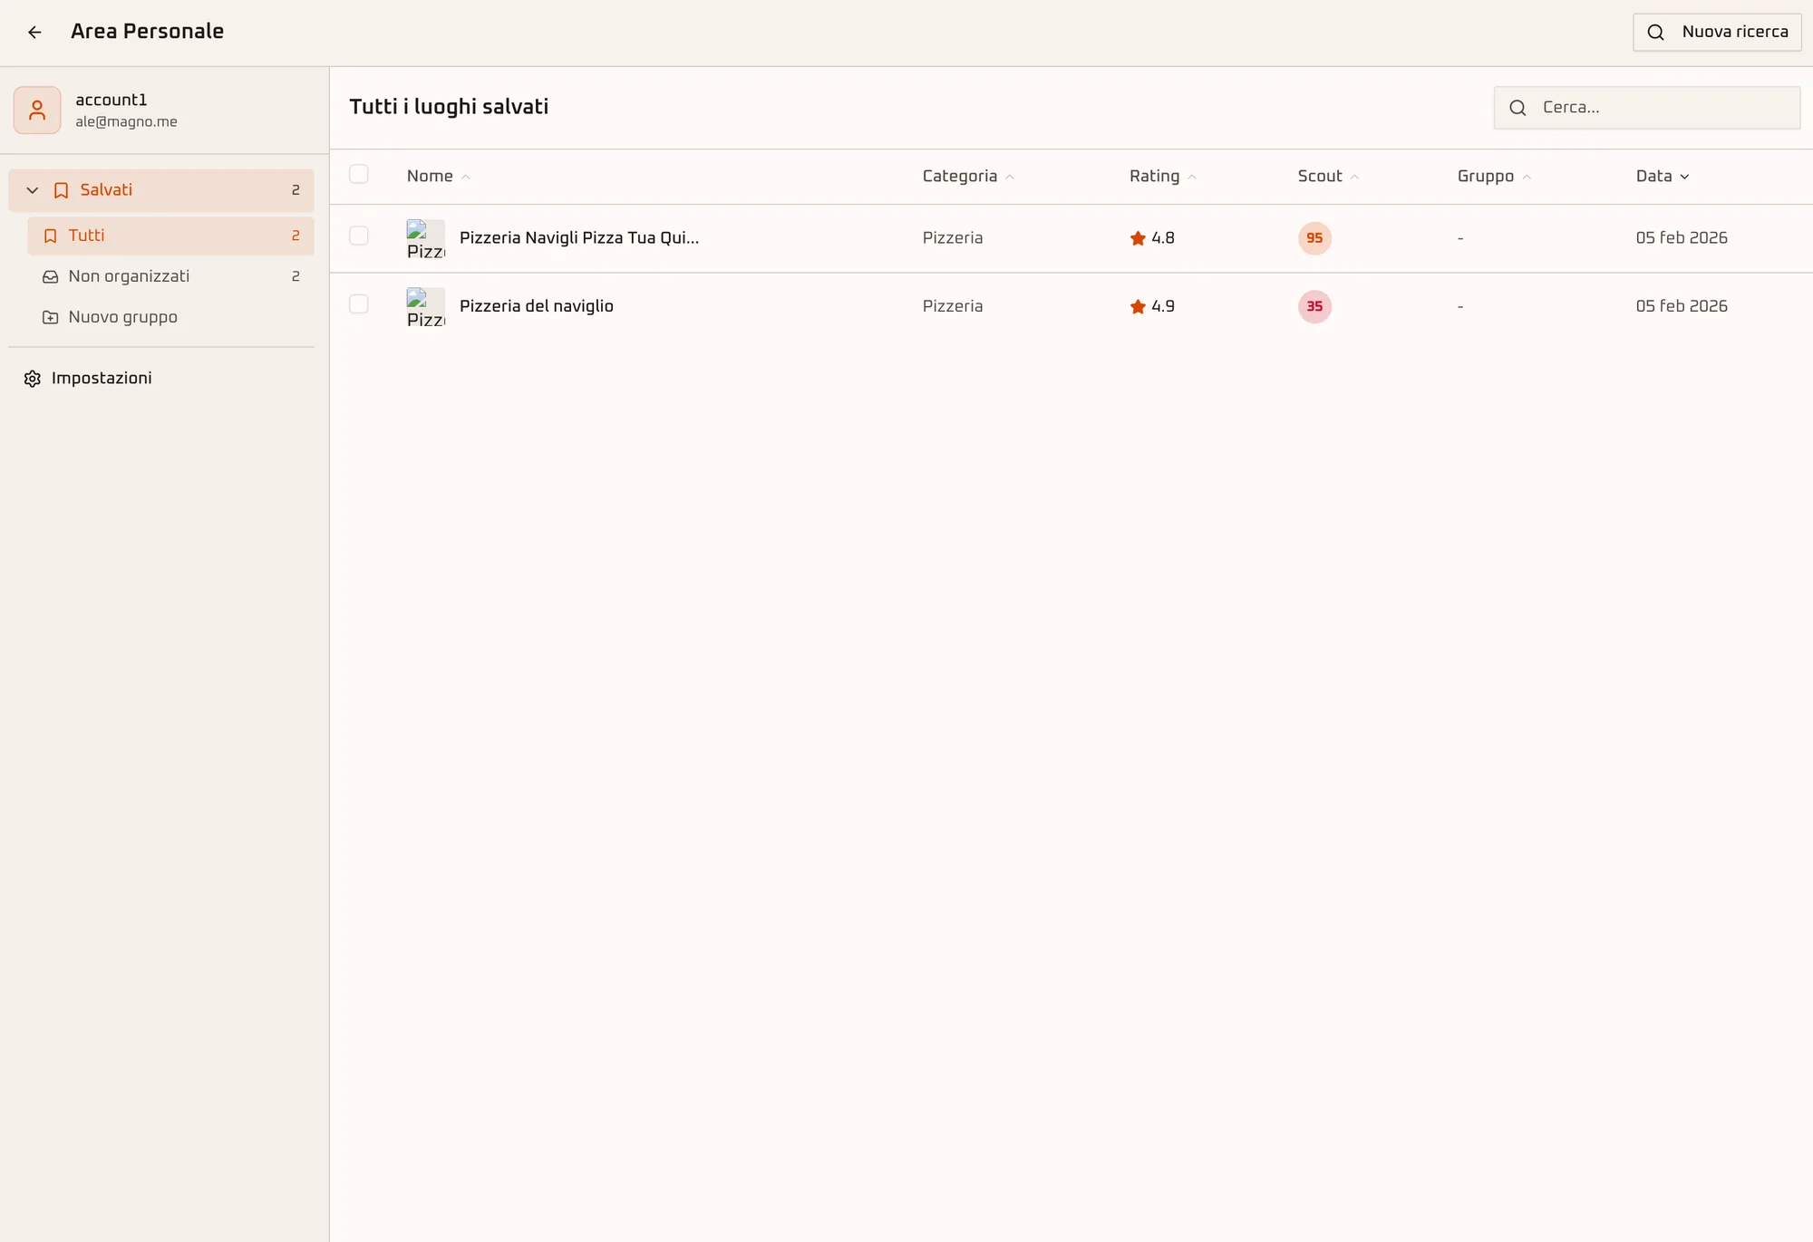Open Impostazioni
This screenshot has height=1242, width=1813.
tap(161, 379)
